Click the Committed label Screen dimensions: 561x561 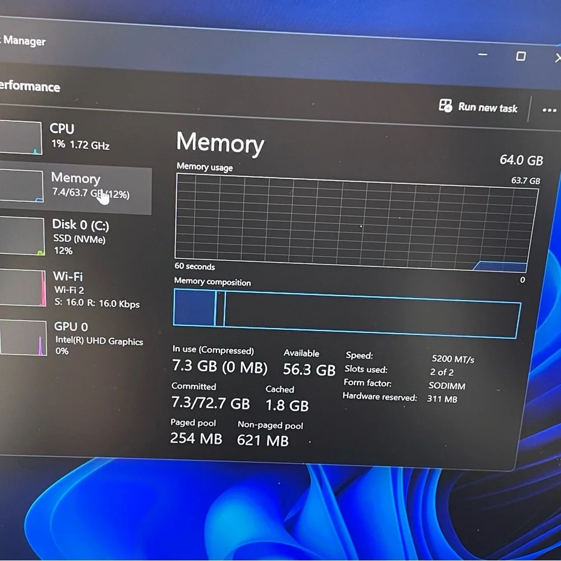[x=194, y=387]
